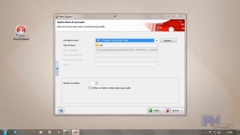Screen dimensions: 240x135
Task: Open the Action Center flag icon
Action: (210, 132)
